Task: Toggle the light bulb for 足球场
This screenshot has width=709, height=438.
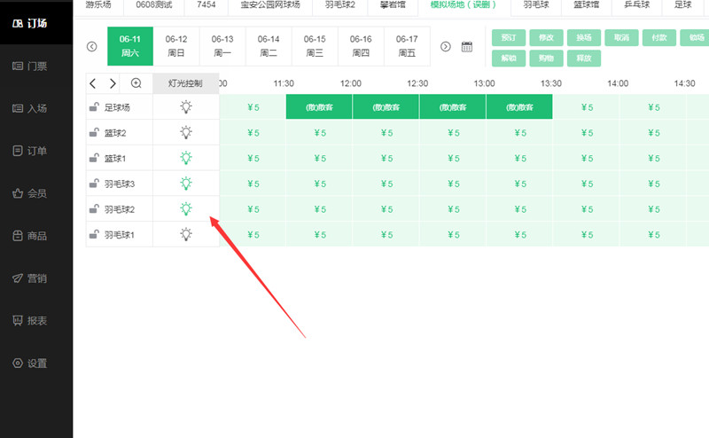Action: 186,107
